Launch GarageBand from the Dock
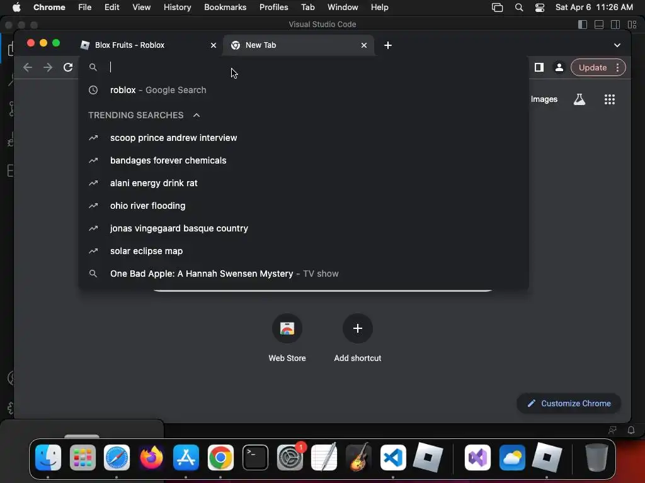Image resolution: width=645 pixels, height=483 pixels. point(358,457)
